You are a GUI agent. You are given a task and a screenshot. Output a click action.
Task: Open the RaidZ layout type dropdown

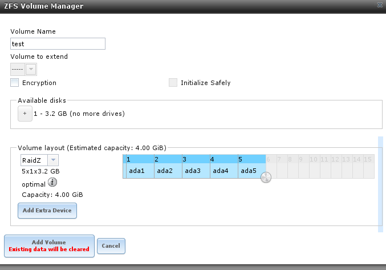click(53, 160)
